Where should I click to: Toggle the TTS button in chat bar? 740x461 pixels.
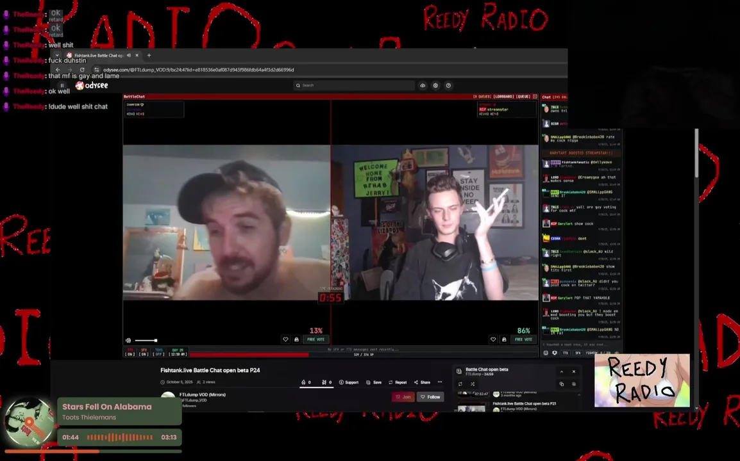(566, 353)
